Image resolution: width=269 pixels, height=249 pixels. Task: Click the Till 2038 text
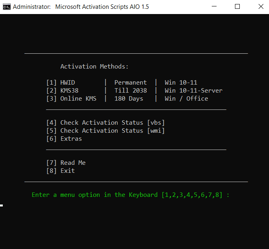pos(130,91)
